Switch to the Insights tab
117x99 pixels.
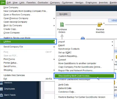pyautogui.click(x=63, y=14)
